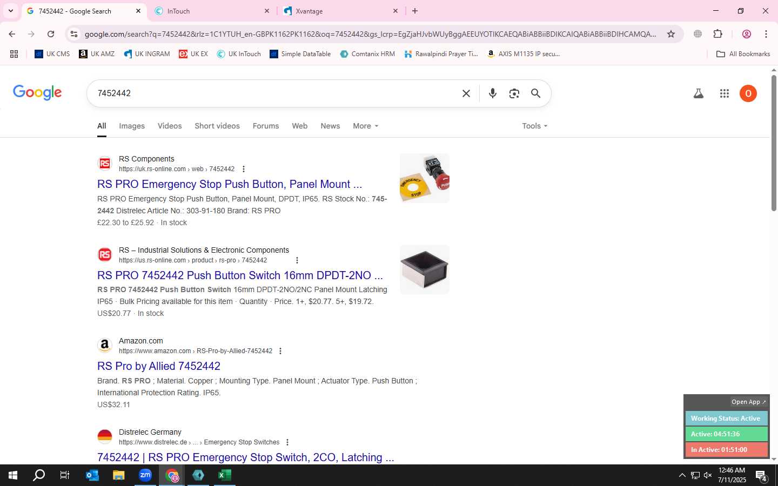
Task: Open the Chrome three-dot menu
Action: tap(766, 34)
